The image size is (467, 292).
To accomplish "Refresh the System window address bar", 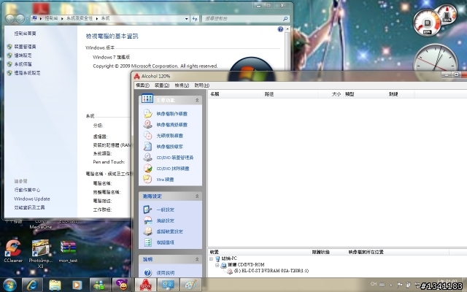I will point(195,18).
